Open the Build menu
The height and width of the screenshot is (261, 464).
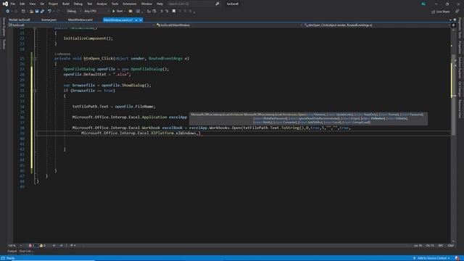[x=66, y=4]
